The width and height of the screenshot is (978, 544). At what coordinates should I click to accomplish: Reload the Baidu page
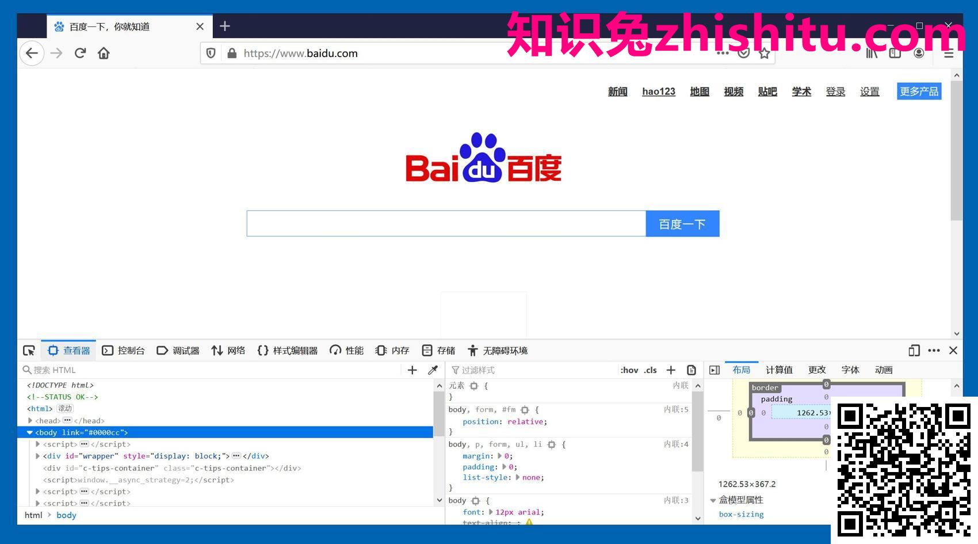(x=80, y=54)
